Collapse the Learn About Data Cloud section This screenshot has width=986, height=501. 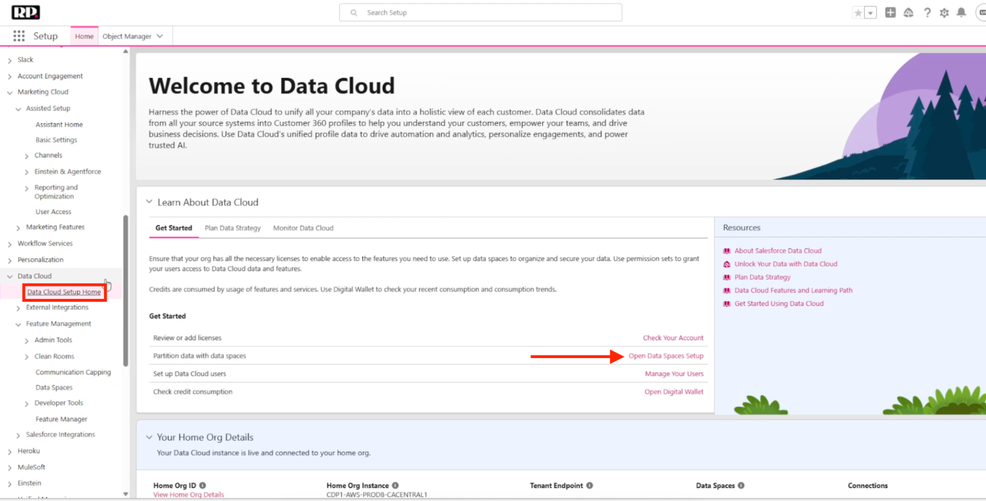point(149,202)
